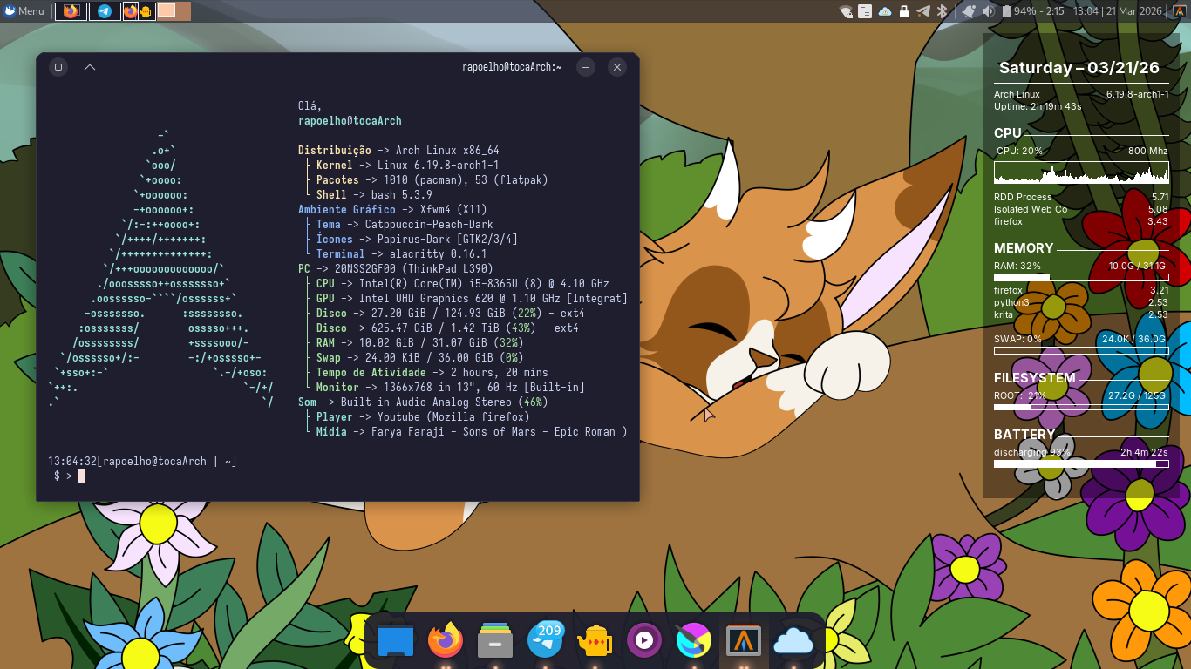Switch to Telegram window in top panel
This screenshot has height=669, width=1191.
click(105, 11)
